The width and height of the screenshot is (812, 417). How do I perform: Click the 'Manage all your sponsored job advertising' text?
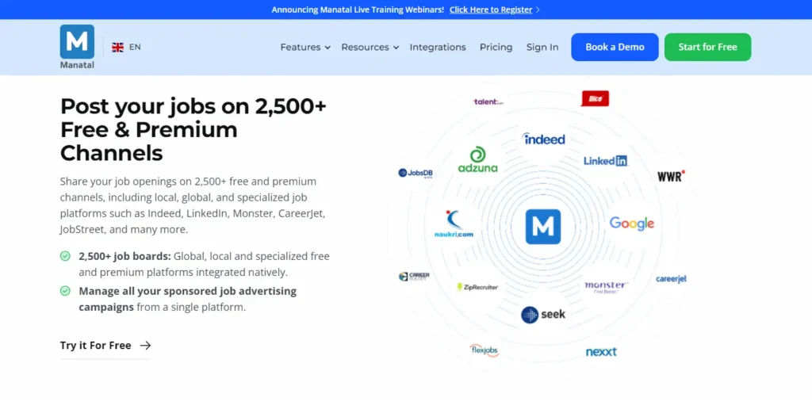point(187,291)
